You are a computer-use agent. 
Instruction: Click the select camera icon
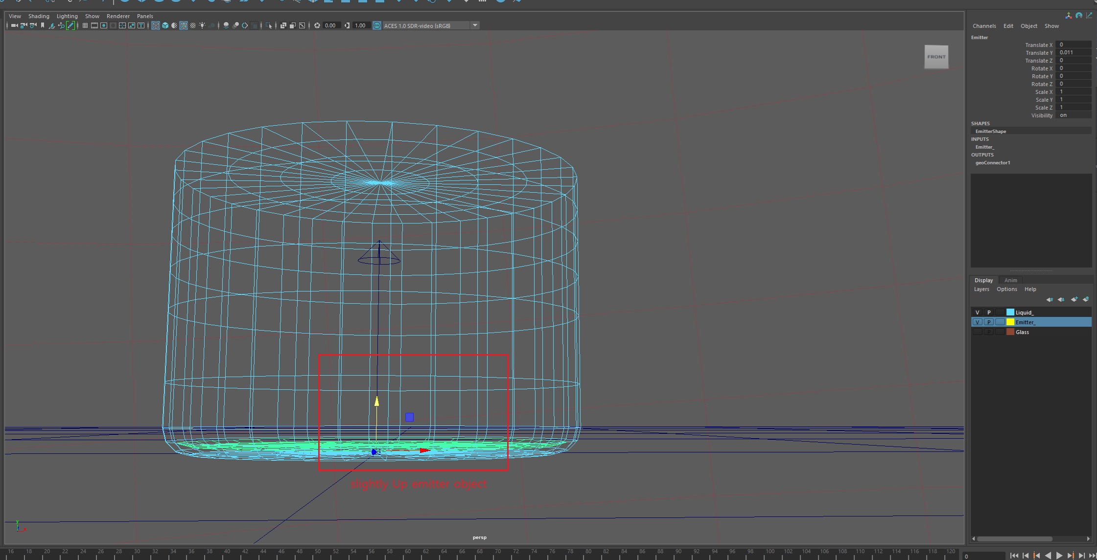pyautogui.click(x=14, y=25)
